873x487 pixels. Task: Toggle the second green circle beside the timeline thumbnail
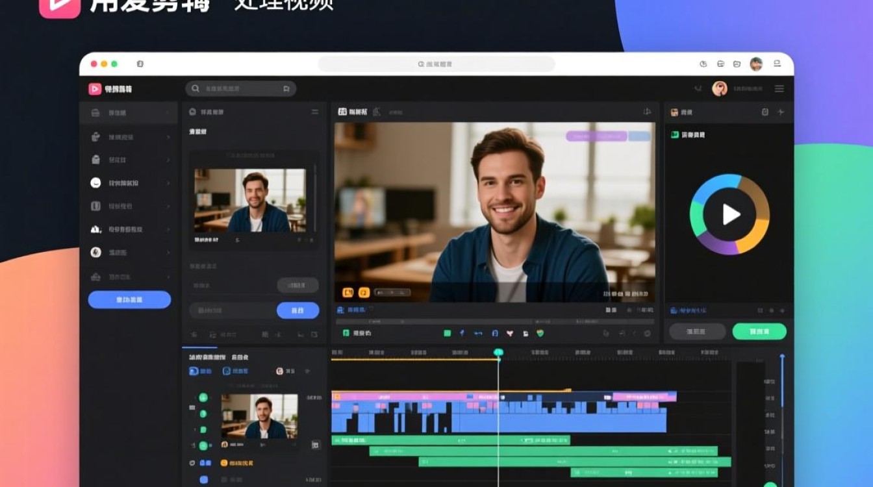click(203, 414)
